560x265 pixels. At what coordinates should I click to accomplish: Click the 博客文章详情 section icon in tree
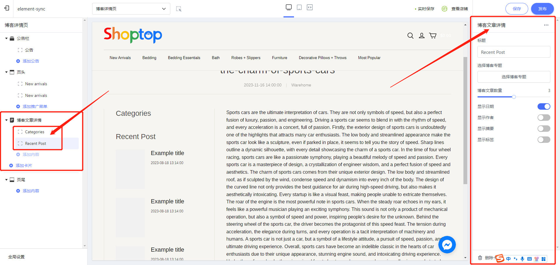pyautogui.click(x=12, y=120)
